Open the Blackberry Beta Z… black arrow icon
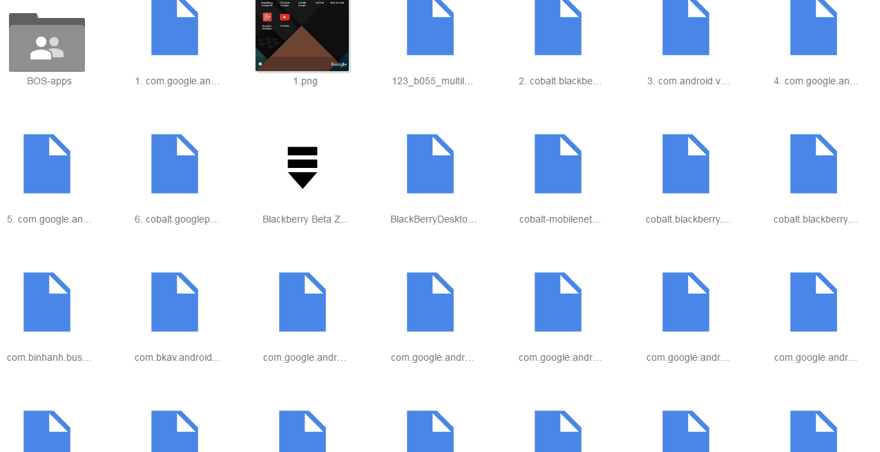 (303, 167)
